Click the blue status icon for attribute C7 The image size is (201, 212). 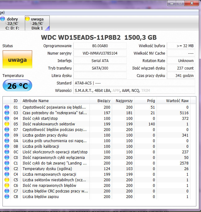7,191
